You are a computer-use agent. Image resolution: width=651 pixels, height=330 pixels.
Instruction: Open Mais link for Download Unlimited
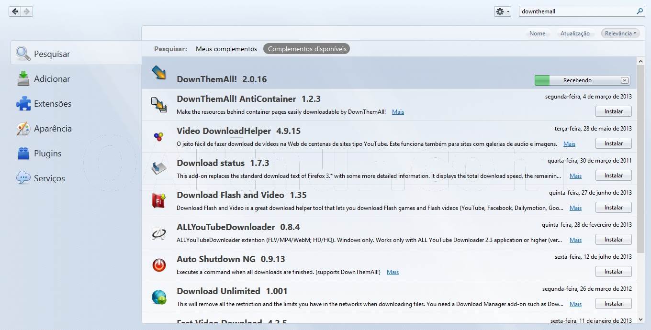(x=575, y=304)
